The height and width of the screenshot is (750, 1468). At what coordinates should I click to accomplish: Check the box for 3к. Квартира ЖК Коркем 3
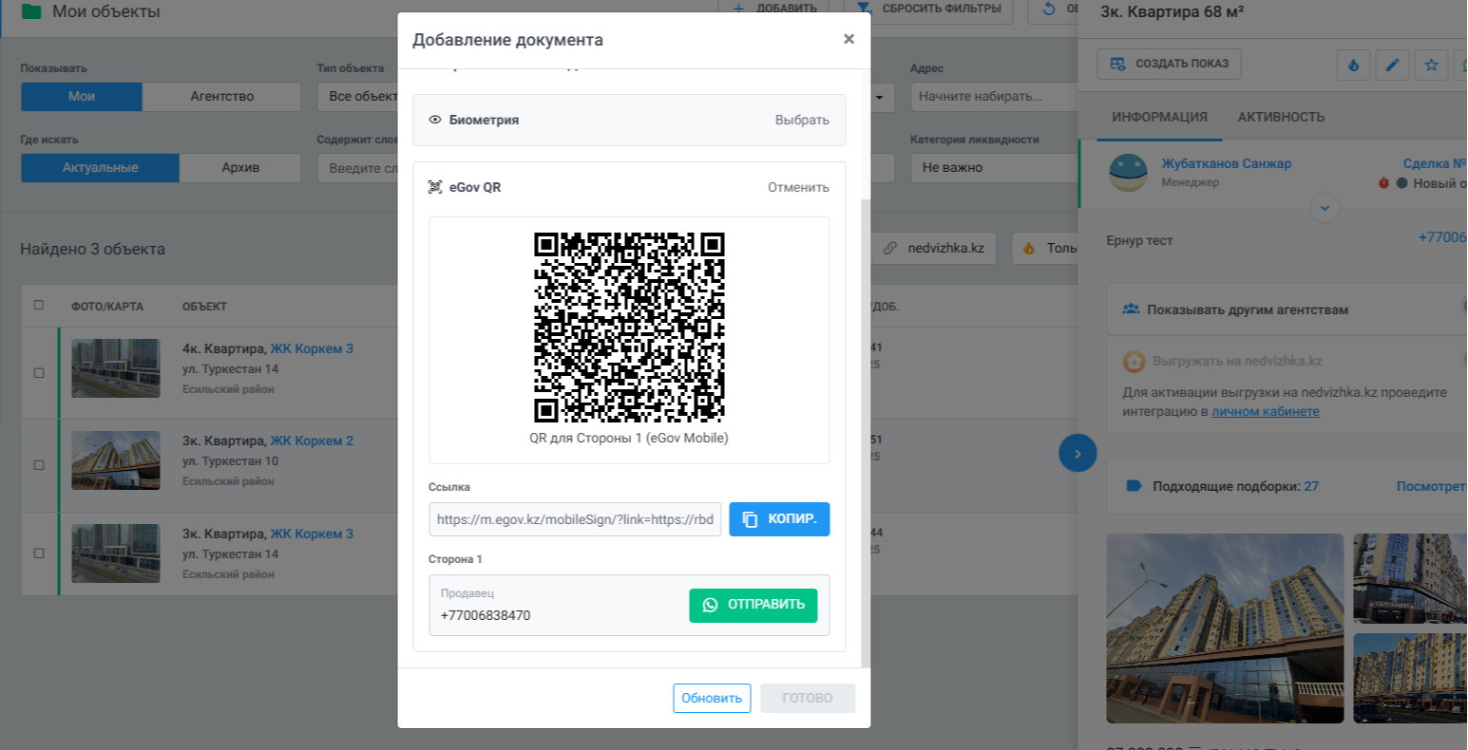pos(39,553)
